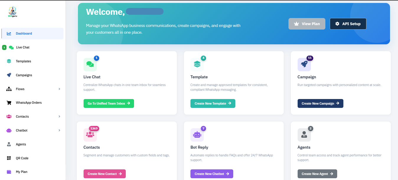
Task: Open API Setup
Action: pyautogui.click(x=348, y=24)
